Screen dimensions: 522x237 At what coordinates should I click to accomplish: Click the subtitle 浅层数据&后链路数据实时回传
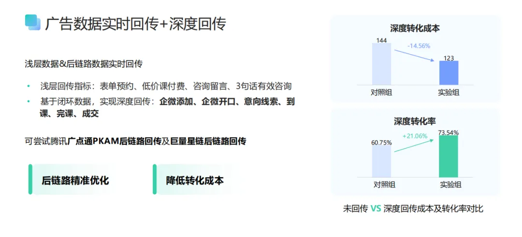pyautogui.click(x=84, y=64)
